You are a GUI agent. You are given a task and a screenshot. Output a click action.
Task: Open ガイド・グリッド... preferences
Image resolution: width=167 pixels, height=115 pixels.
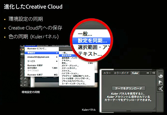70,66
